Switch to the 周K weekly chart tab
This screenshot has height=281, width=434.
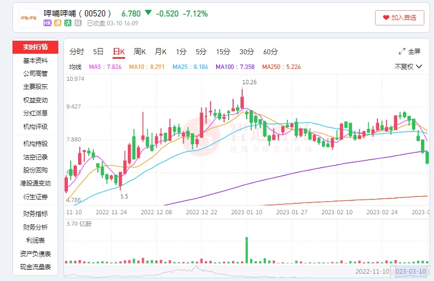point(140,51)
